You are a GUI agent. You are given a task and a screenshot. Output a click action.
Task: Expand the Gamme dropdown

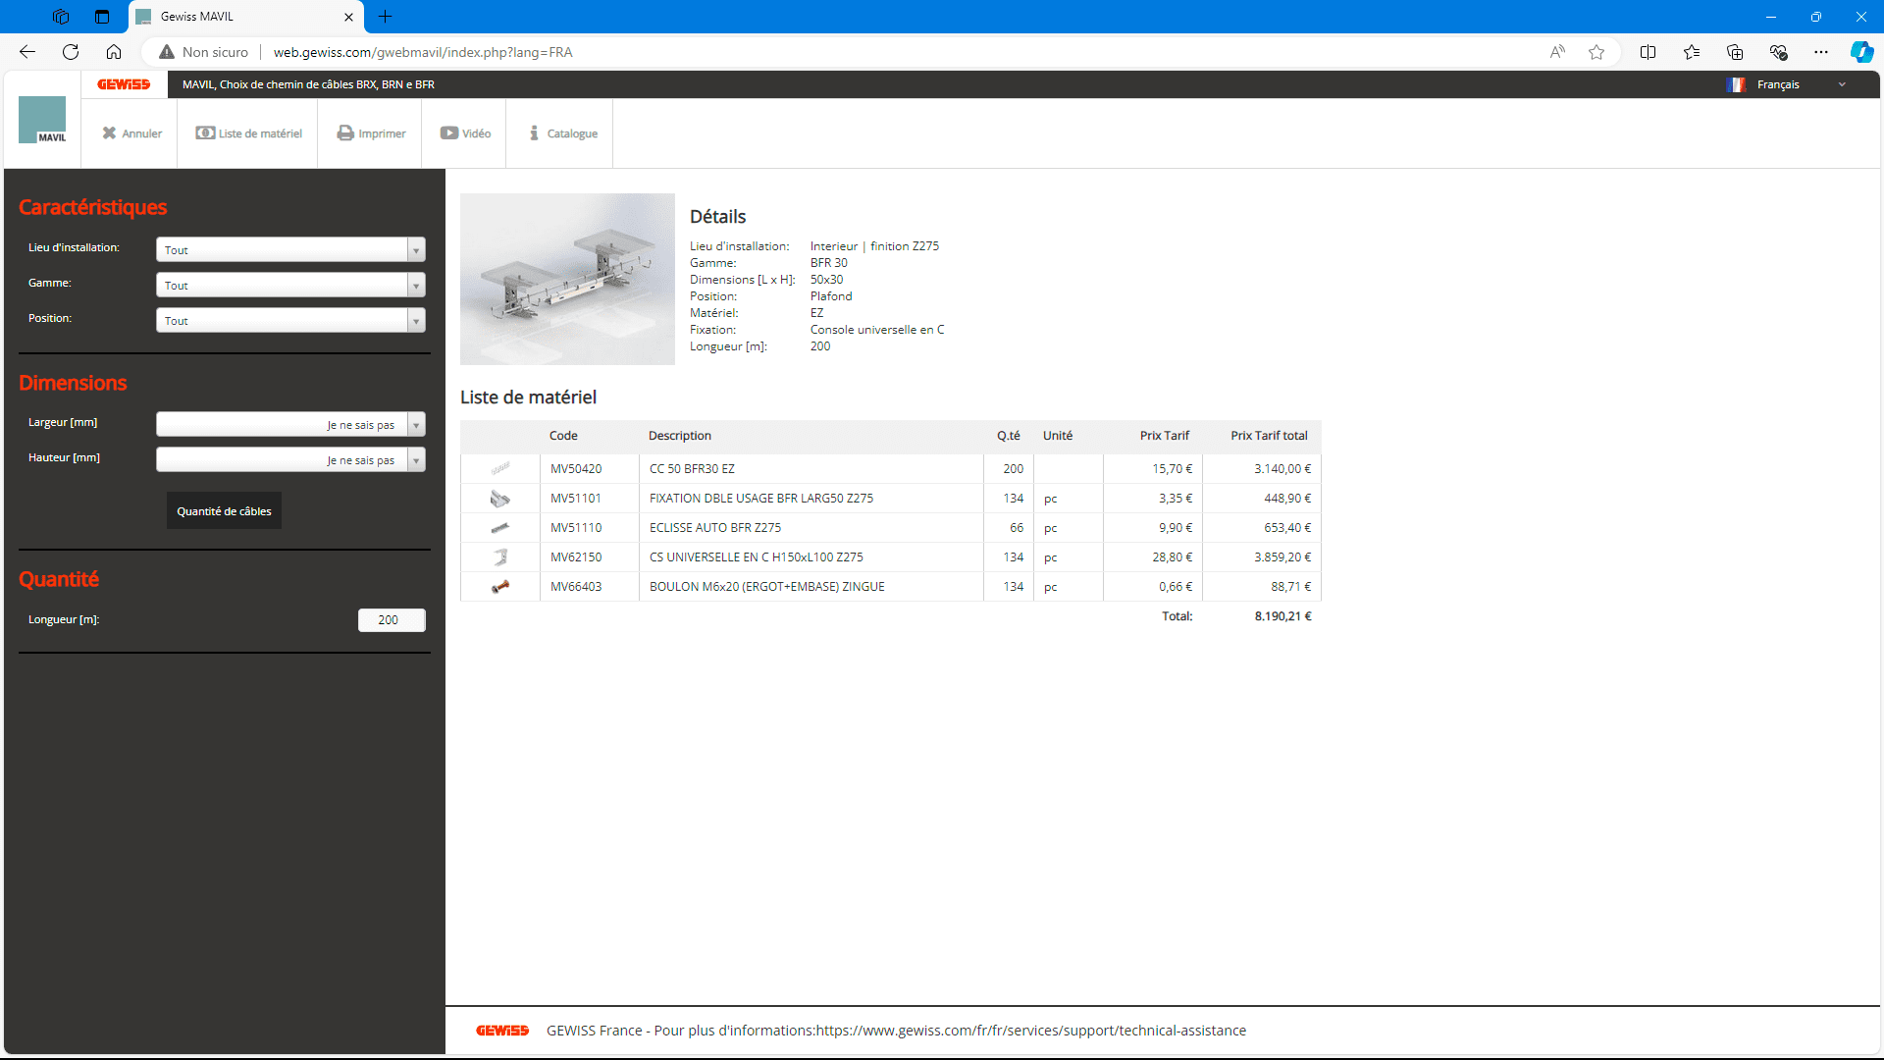[x=290, y=285]
